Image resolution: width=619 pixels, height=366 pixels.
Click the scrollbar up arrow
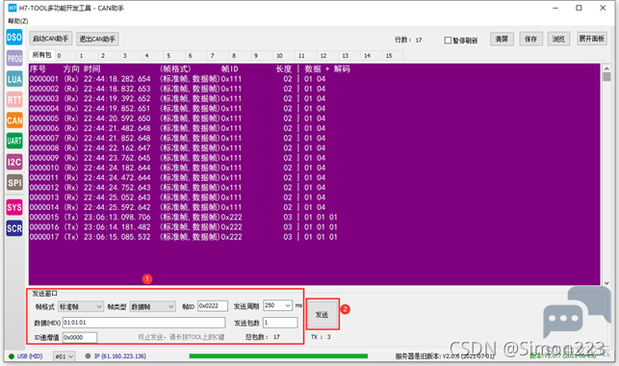click(606, 68)
